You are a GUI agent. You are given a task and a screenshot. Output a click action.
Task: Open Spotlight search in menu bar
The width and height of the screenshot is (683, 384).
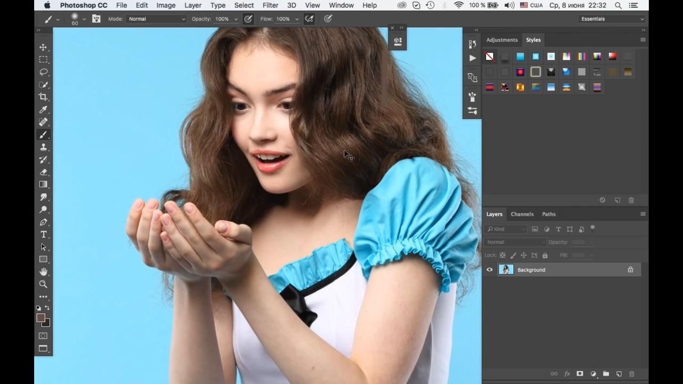click(618, 5)
